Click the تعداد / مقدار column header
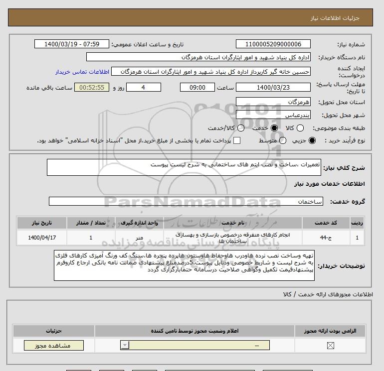 [91, 223]
